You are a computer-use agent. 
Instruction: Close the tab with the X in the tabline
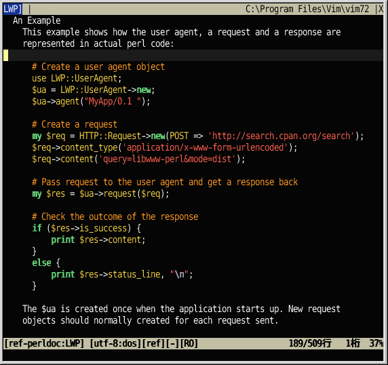[x=381, y=9]
